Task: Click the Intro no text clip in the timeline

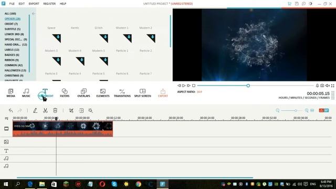Action: click(62, 129)
